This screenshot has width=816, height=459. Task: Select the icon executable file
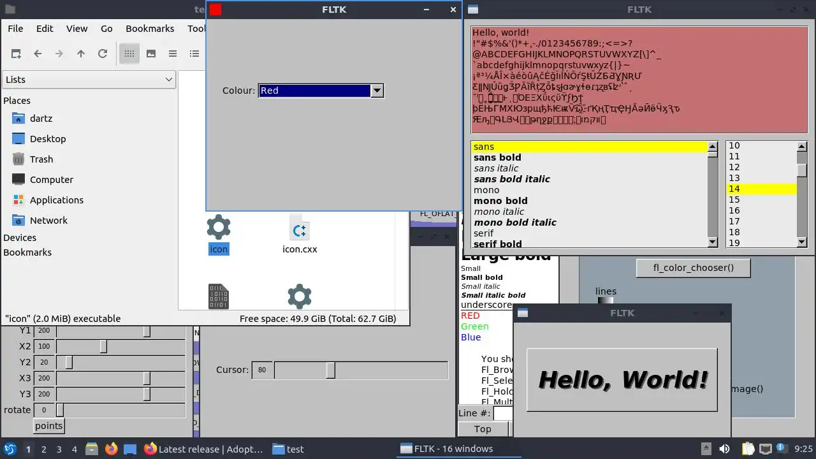tap(219, 235)
